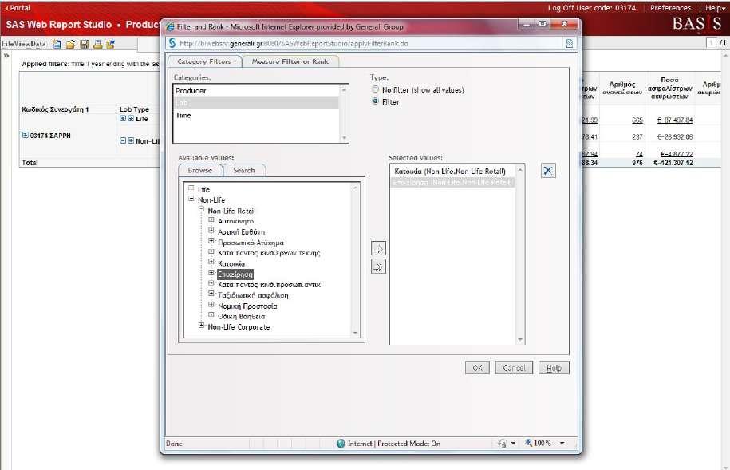Click the export toolbar icon
Screen dimensions: 730x470
tap(111, 44)
